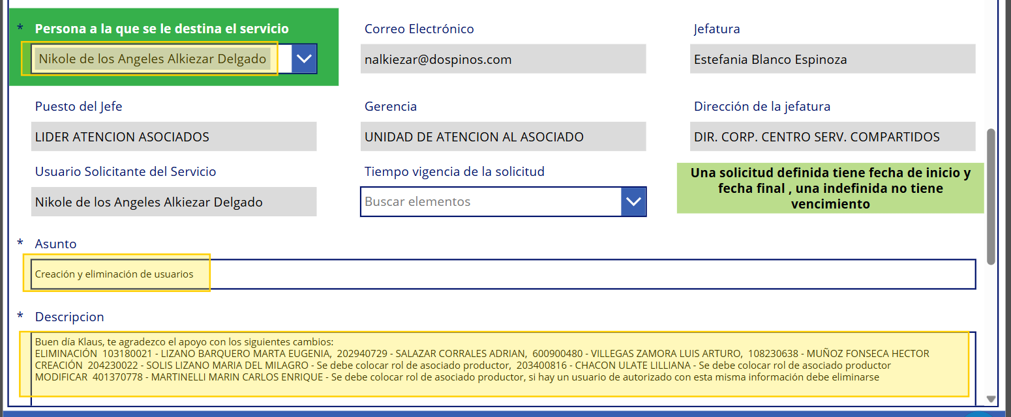This screenshot has height=417, width=1011.
Task: Click the Descripcion field label
Action: coord(69,317)
